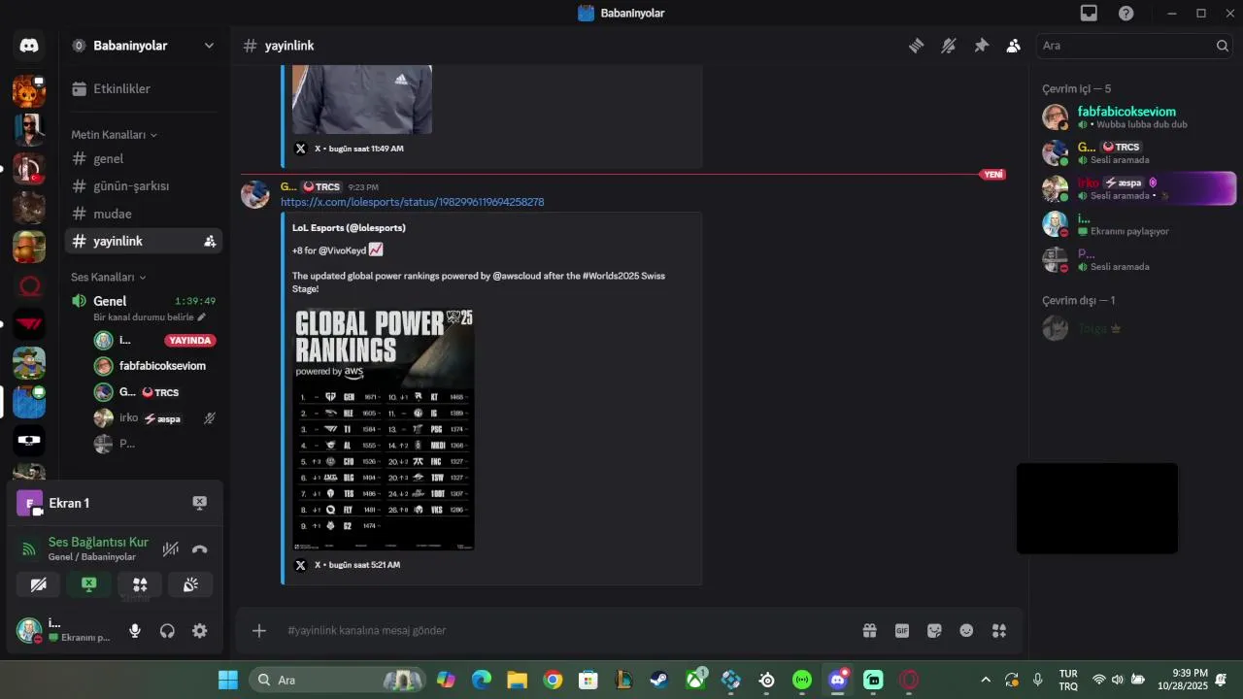Viewport: 1243px width, 699px height.
Task: Toggle noise suppression icon
Action: [171, 549]
